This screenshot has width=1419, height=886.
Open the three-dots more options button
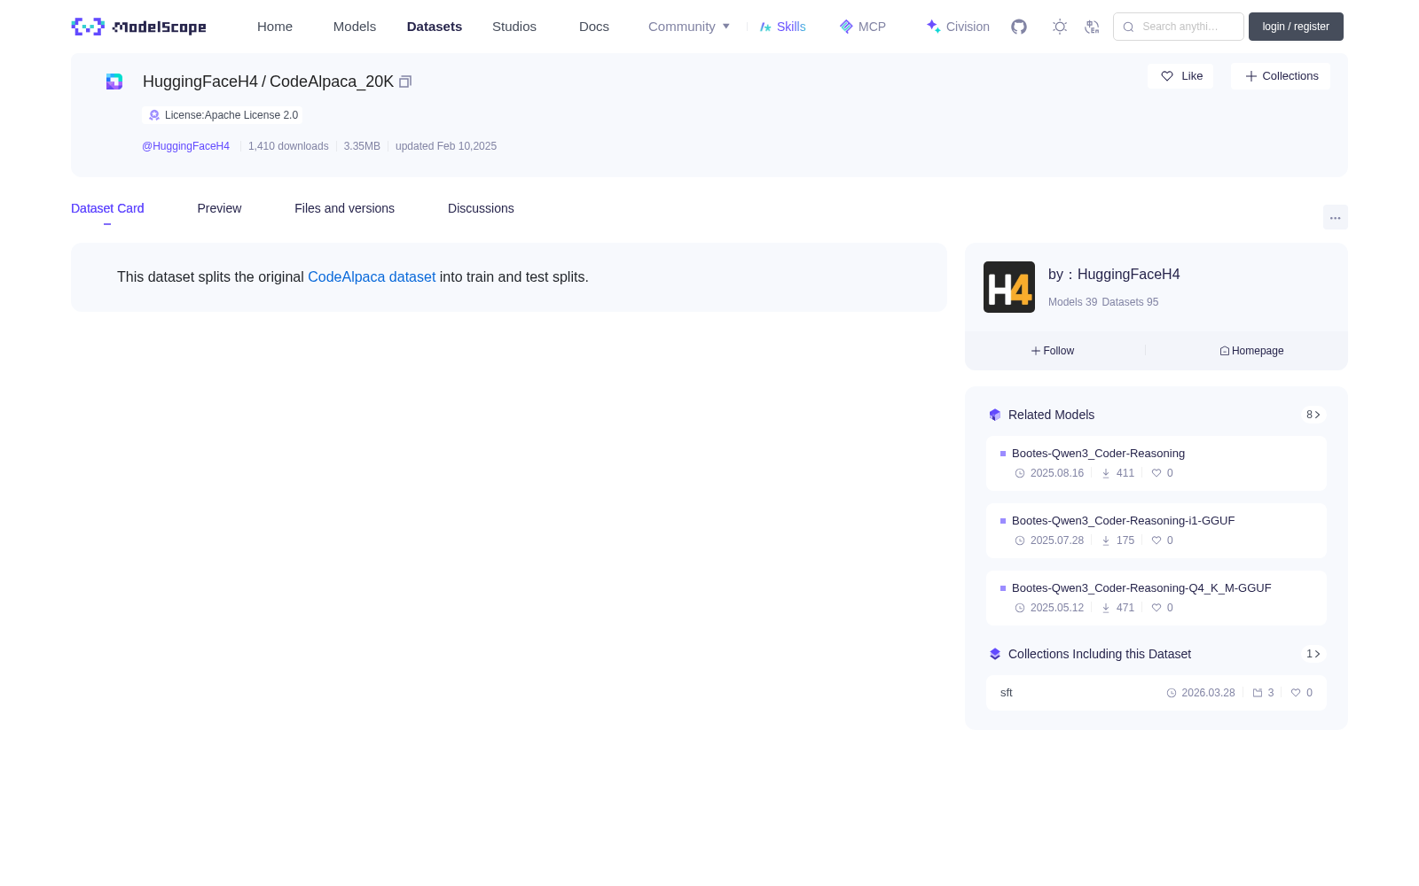coord(1335,218)
